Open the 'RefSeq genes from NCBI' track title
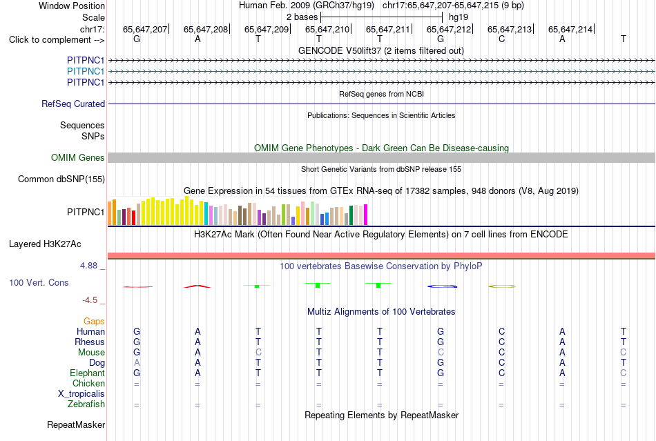Viewport: 656px width, 441px height. [x=382, y=94]
